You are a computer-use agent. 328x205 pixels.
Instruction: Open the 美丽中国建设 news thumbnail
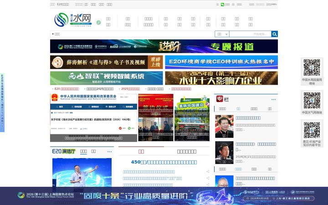coord(192,106)
